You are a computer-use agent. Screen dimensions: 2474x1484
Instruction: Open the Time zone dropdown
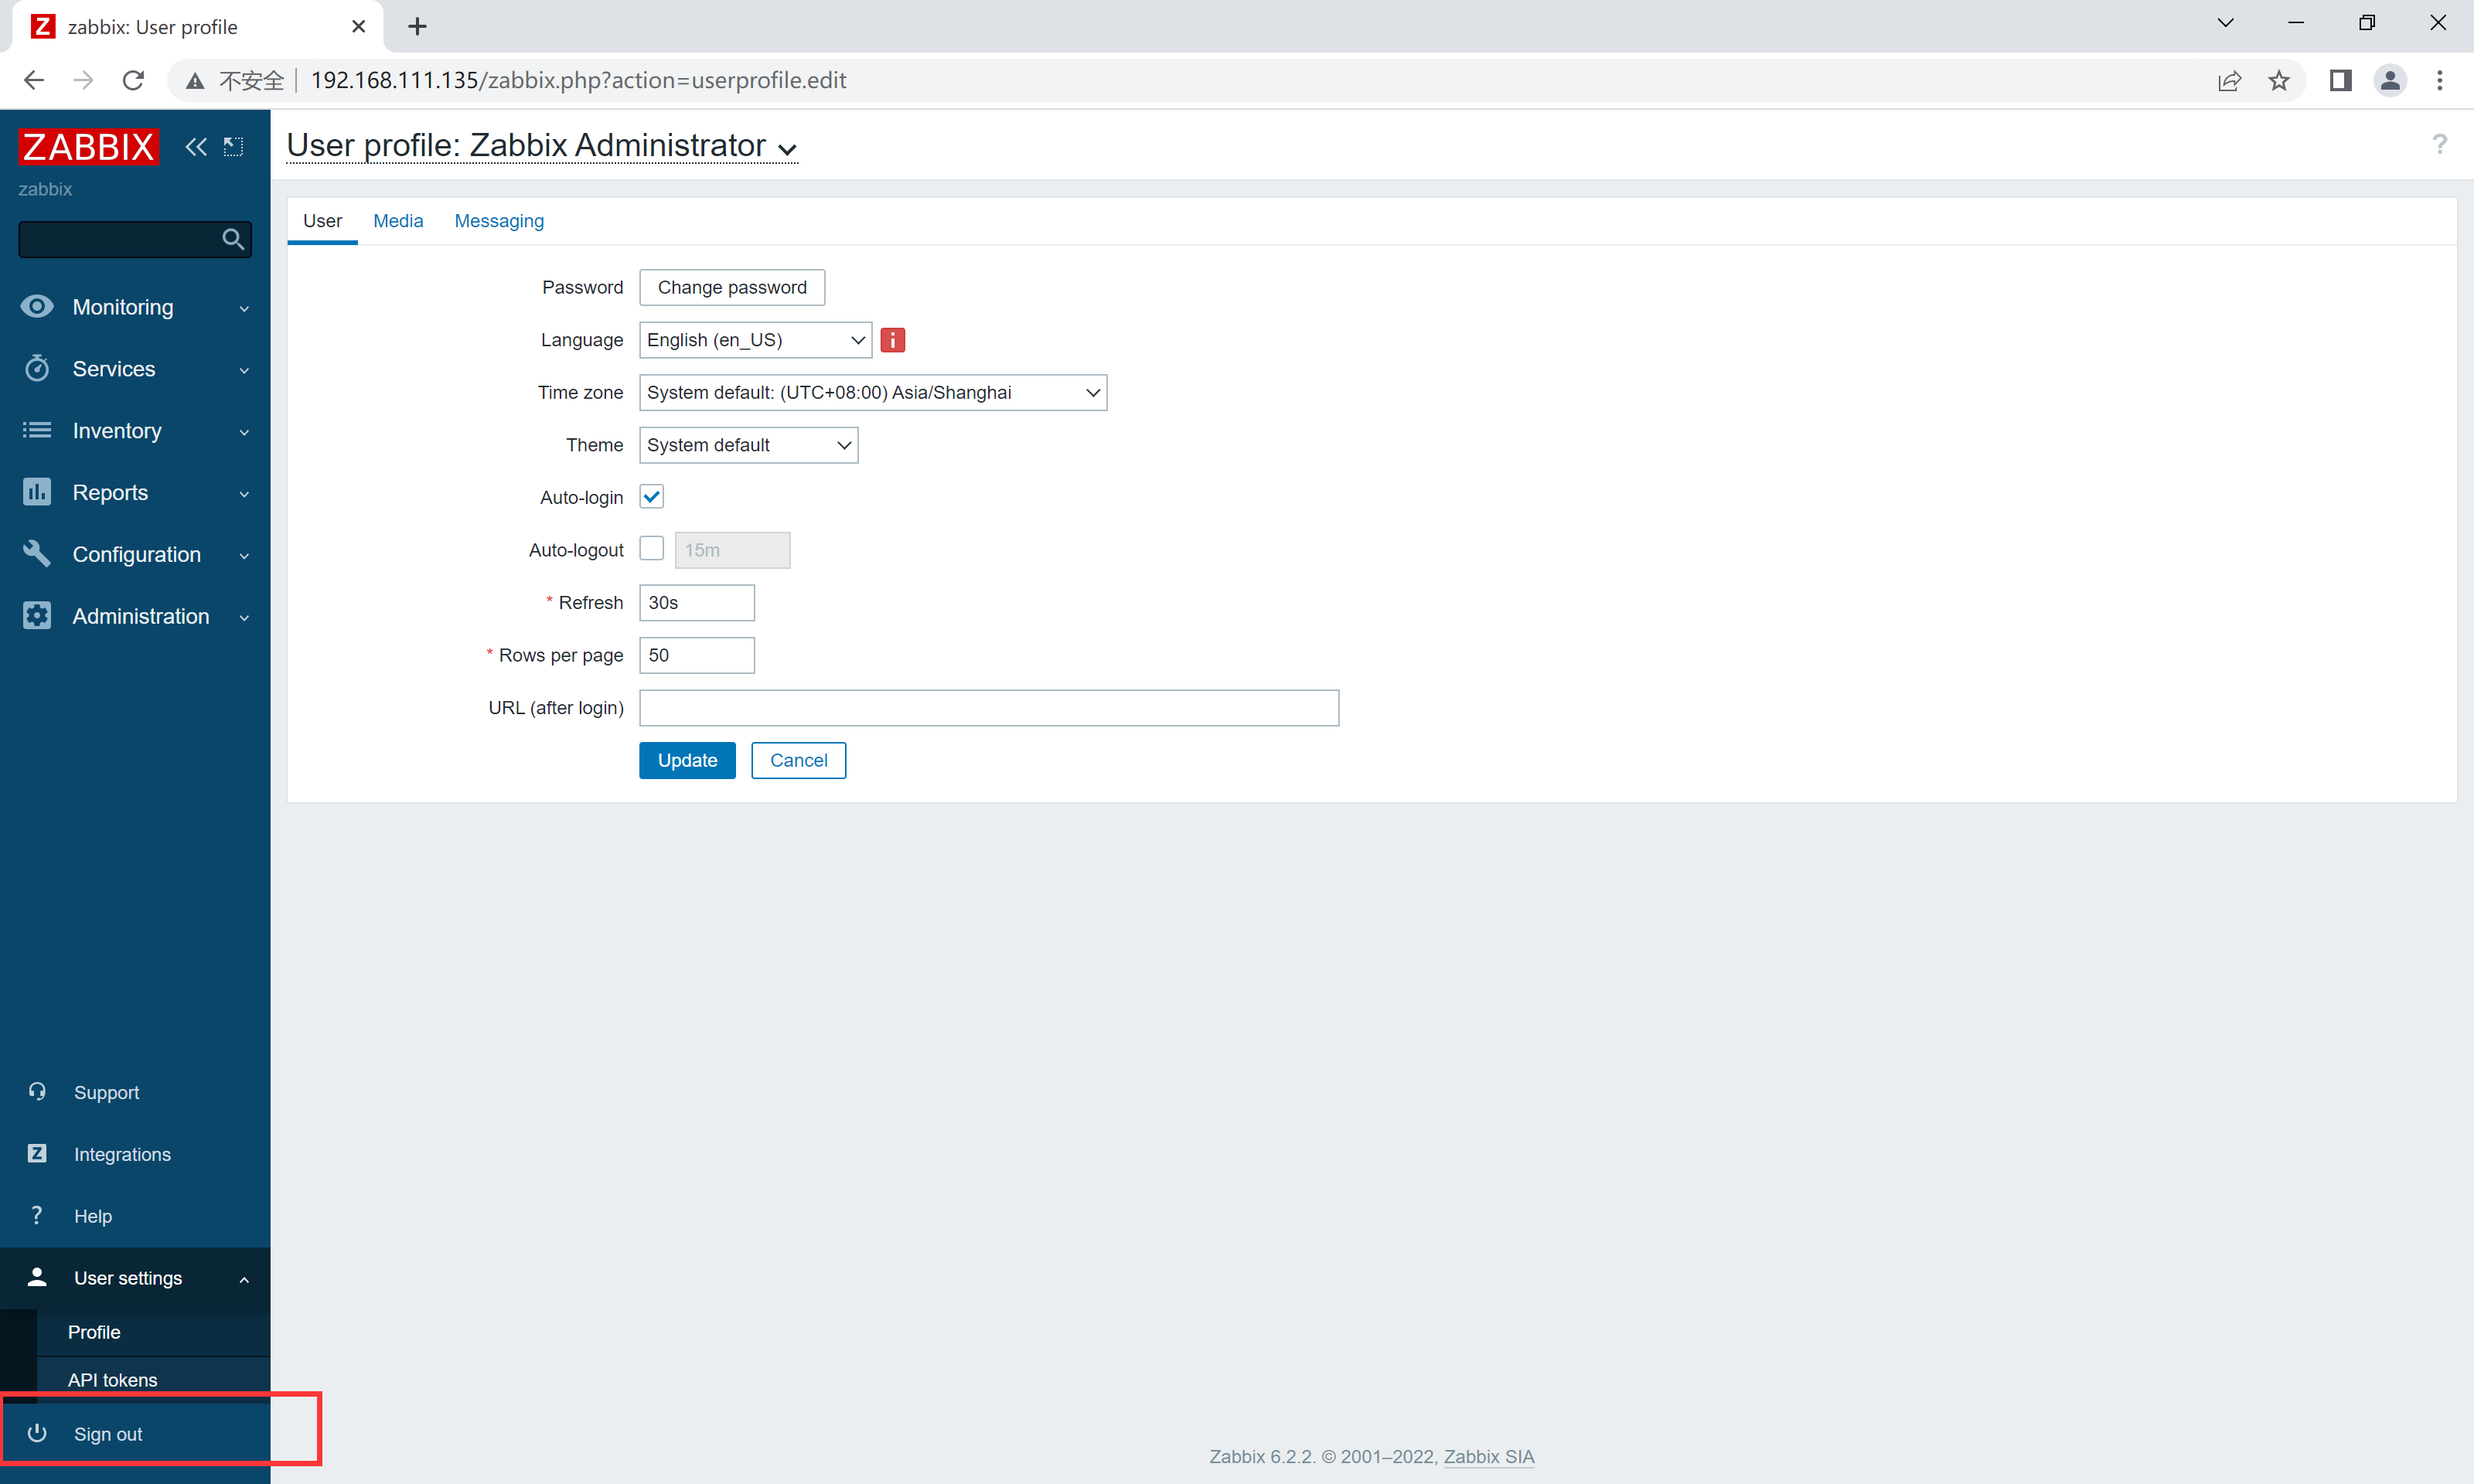pos(873,392)
